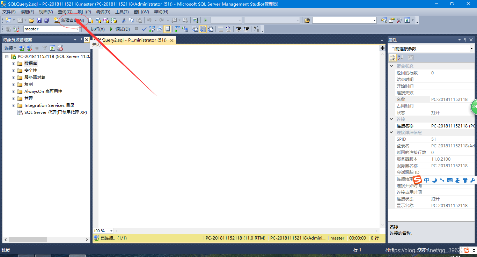Expand Integration Services 目录 node
The image size is (477, 257).
13,105
